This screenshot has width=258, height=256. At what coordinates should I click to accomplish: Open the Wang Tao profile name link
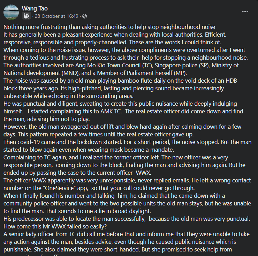pyautogui.click(x=35, y=8)
